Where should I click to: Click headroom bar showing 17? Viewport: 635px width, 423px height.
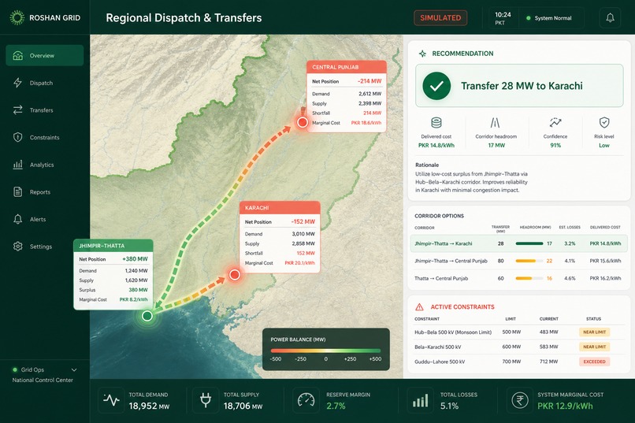[529, 243]
